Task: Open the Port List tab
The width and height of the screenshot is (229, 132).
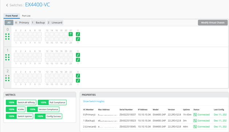Action: pos(26,16)
